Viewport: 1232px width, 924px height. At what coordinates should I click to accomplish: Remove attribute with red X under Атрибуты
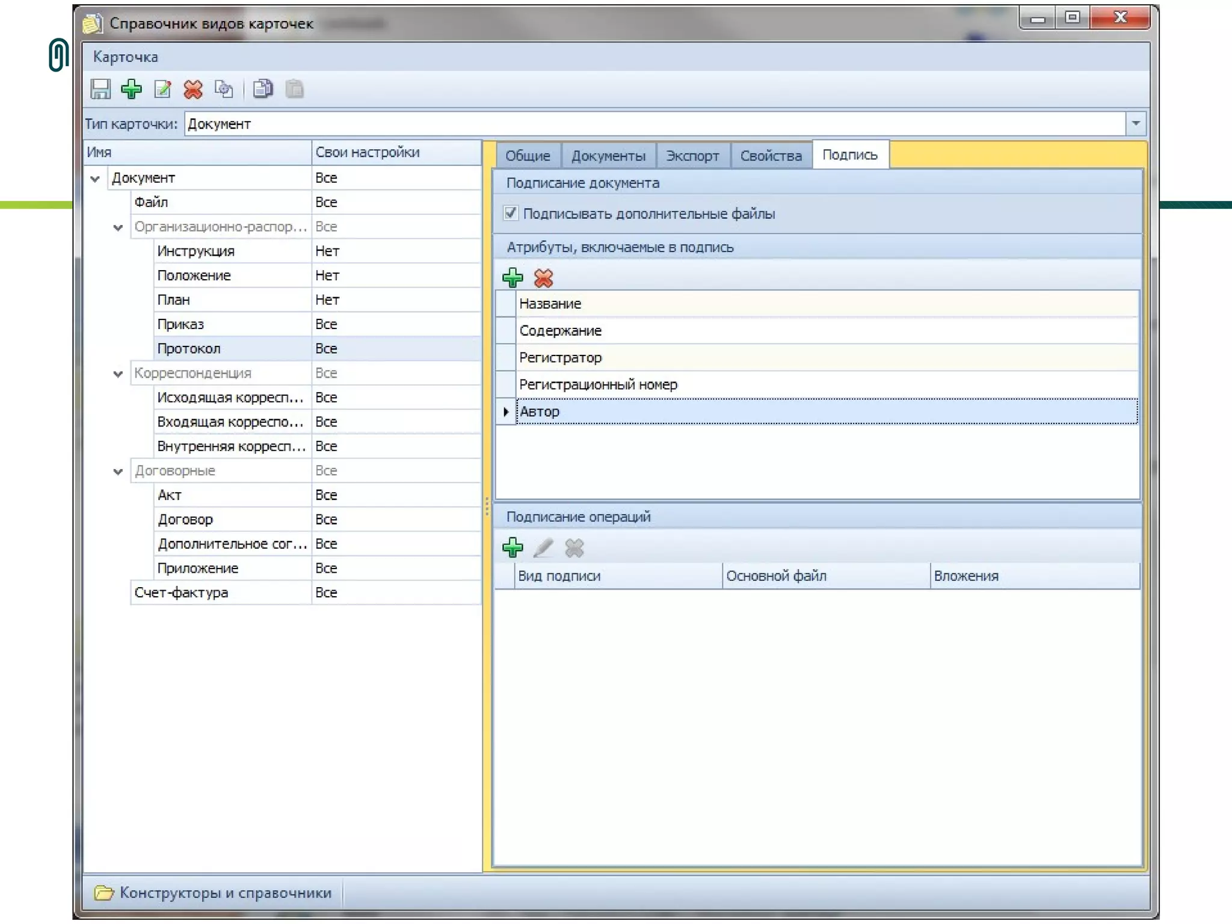point(543,278)
